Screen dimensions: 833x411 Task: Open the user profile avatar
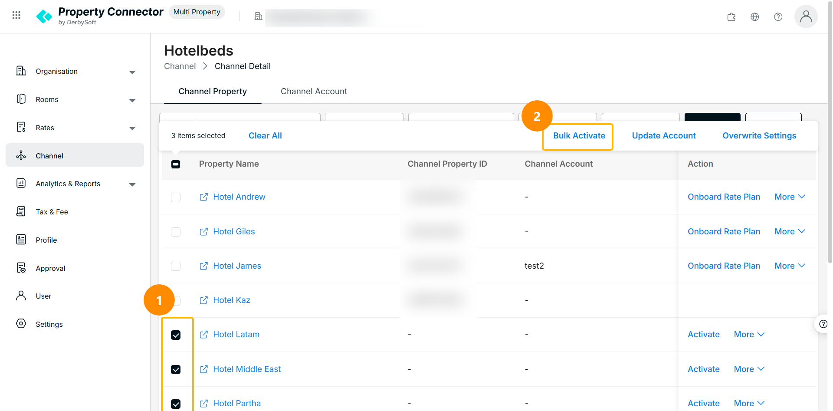806,16
